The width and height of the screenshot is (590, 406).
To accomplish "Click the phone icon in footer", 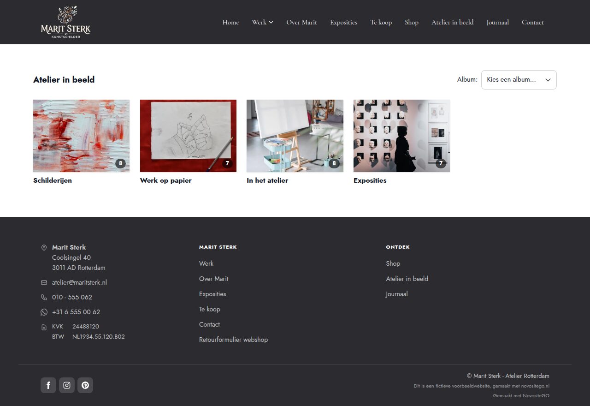I will 44,297.
